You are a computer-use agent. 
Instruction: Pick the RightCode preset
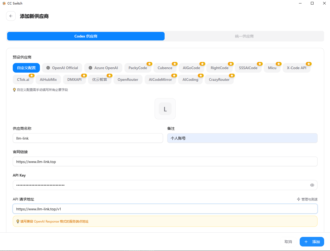tap(220, 68)
